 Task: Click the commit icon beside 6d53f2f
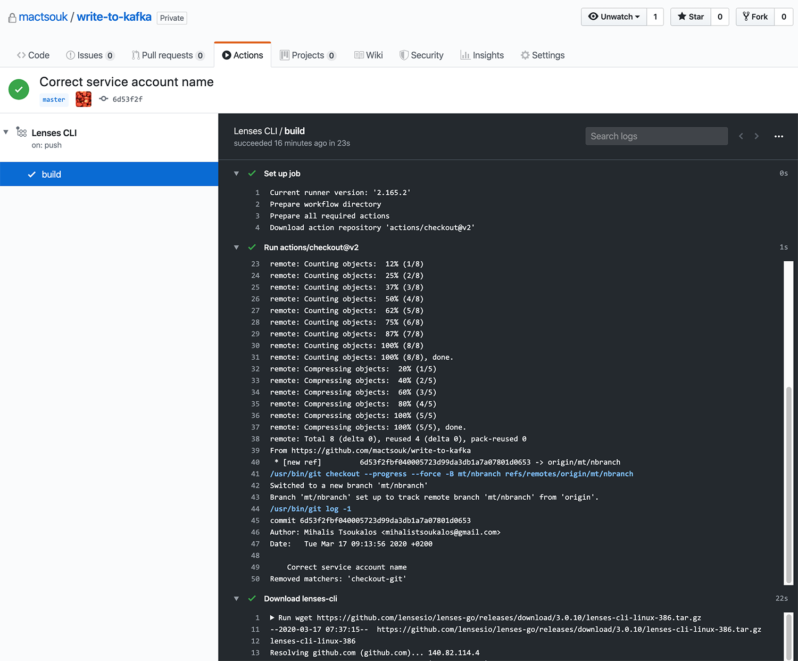104,99
